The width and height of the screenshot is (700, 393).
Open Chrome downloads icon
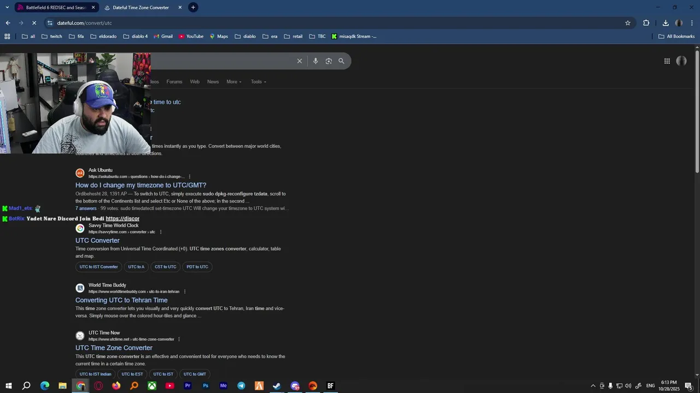click(x=666, y=23)
